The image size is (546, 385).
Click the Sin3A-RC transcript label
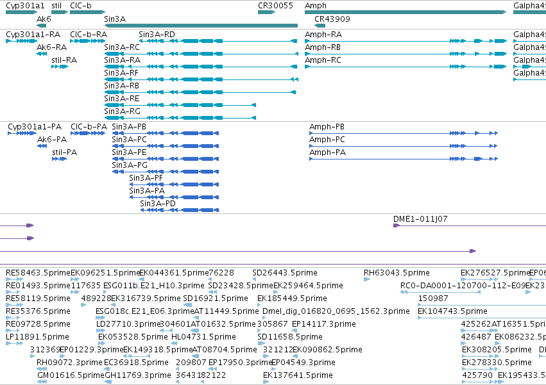point(122,47)
